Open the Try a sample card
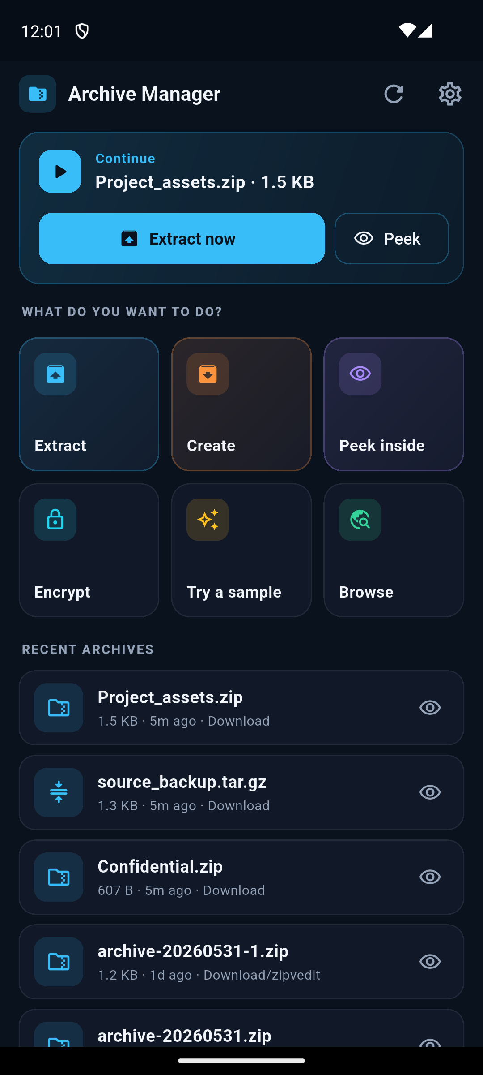Screen dimensions: 483x1075 pyautogui.click(x=241, y=550)
